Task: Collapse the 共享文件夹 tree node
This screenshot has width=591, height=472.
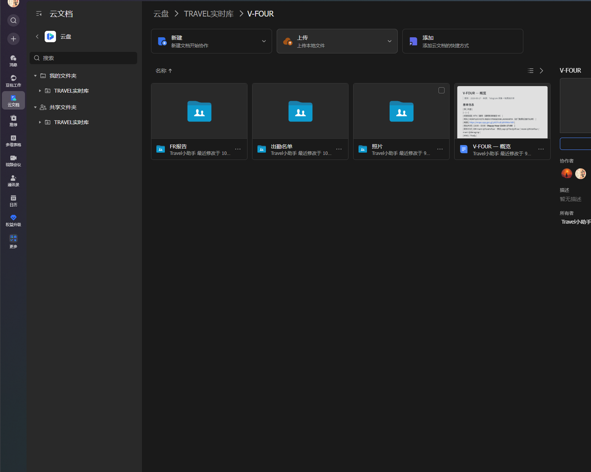Action: [35, 107]
